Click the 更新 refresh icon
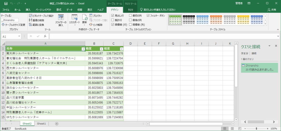The width and height of the screenshot is (281, 131). click(x=85, y=20)
